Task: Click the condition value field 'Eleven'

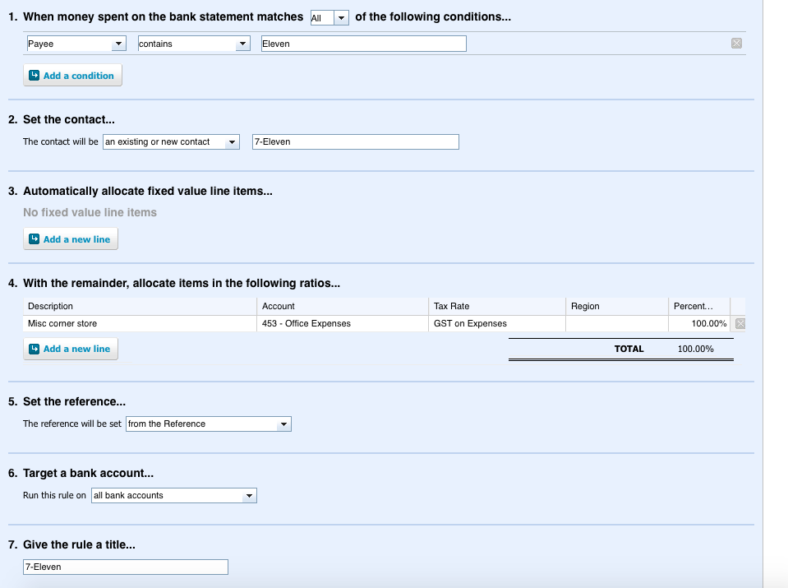Action: click(x=364, y=44)
